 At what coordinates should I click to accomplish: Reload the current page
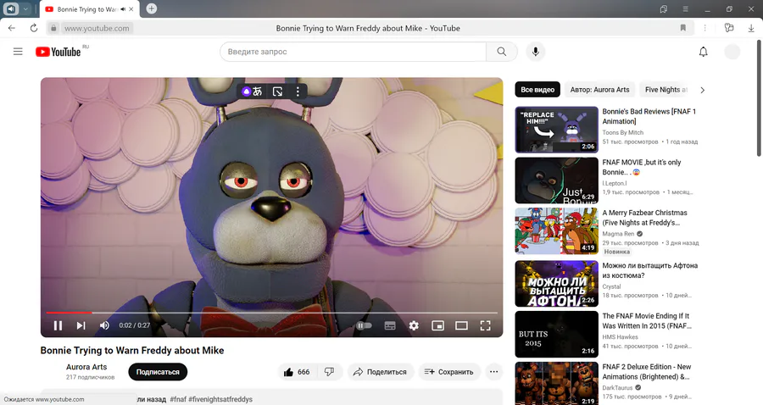tap(34, 28)
